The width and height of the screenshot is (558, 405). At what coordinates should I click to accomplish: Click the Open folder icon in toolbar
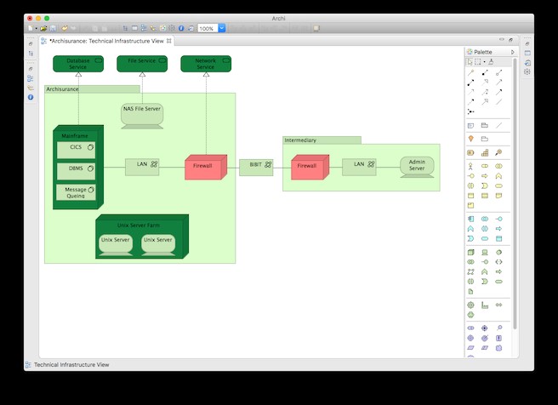pyautogui.click(x=43, y=28)
